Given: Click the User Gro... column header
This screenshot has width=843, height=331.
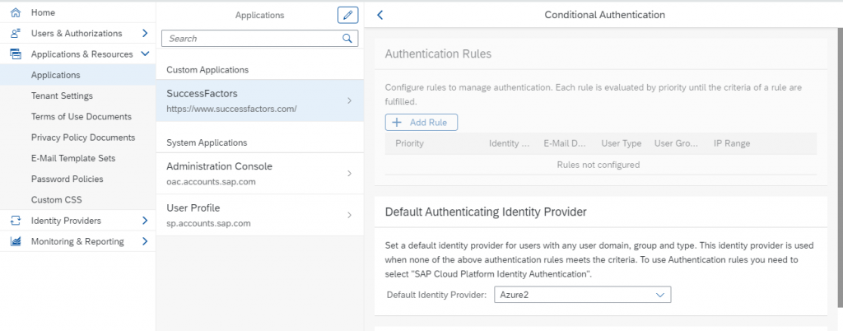Looking at the screenshot, I should click(x=676, y=143).
